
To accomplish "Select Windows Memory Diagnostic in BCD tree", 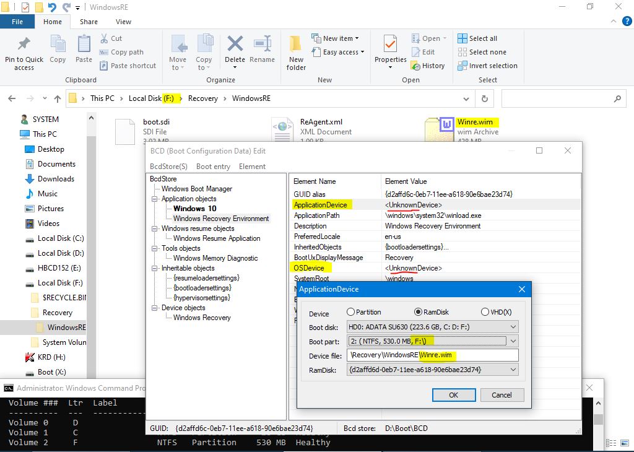I will coord(215,258).
